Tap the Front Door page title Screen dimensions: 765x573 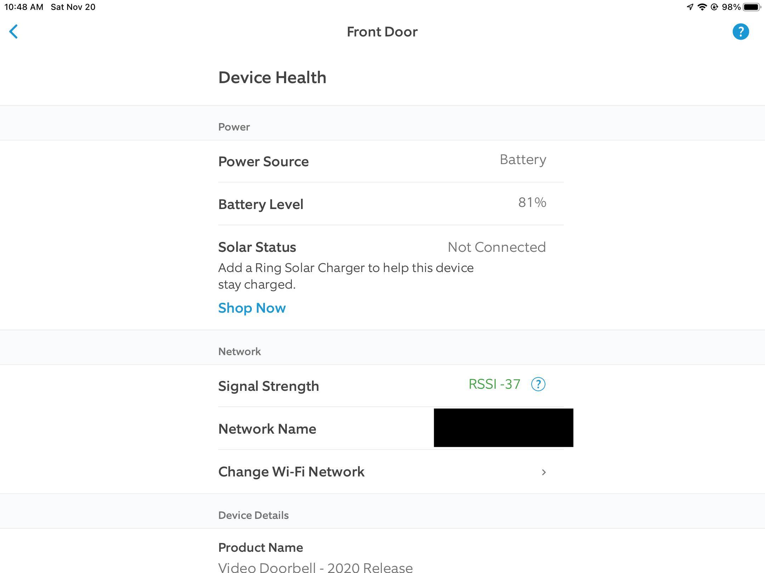point(382,32)
